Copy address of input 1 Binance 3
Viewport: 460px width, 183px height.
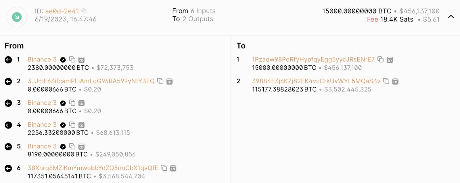click(x=72, y=59)
